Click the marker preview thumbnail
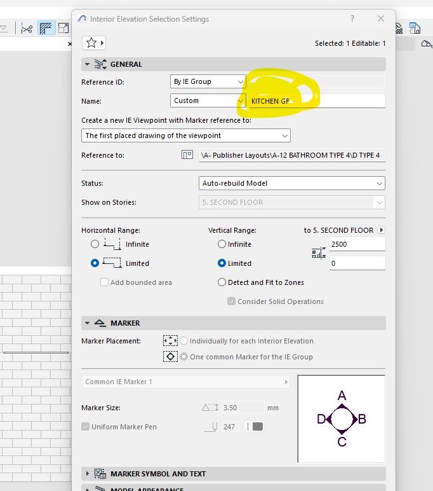Image resolution: width=433 pixels, height=491 pixels. (x=342, y=418)
